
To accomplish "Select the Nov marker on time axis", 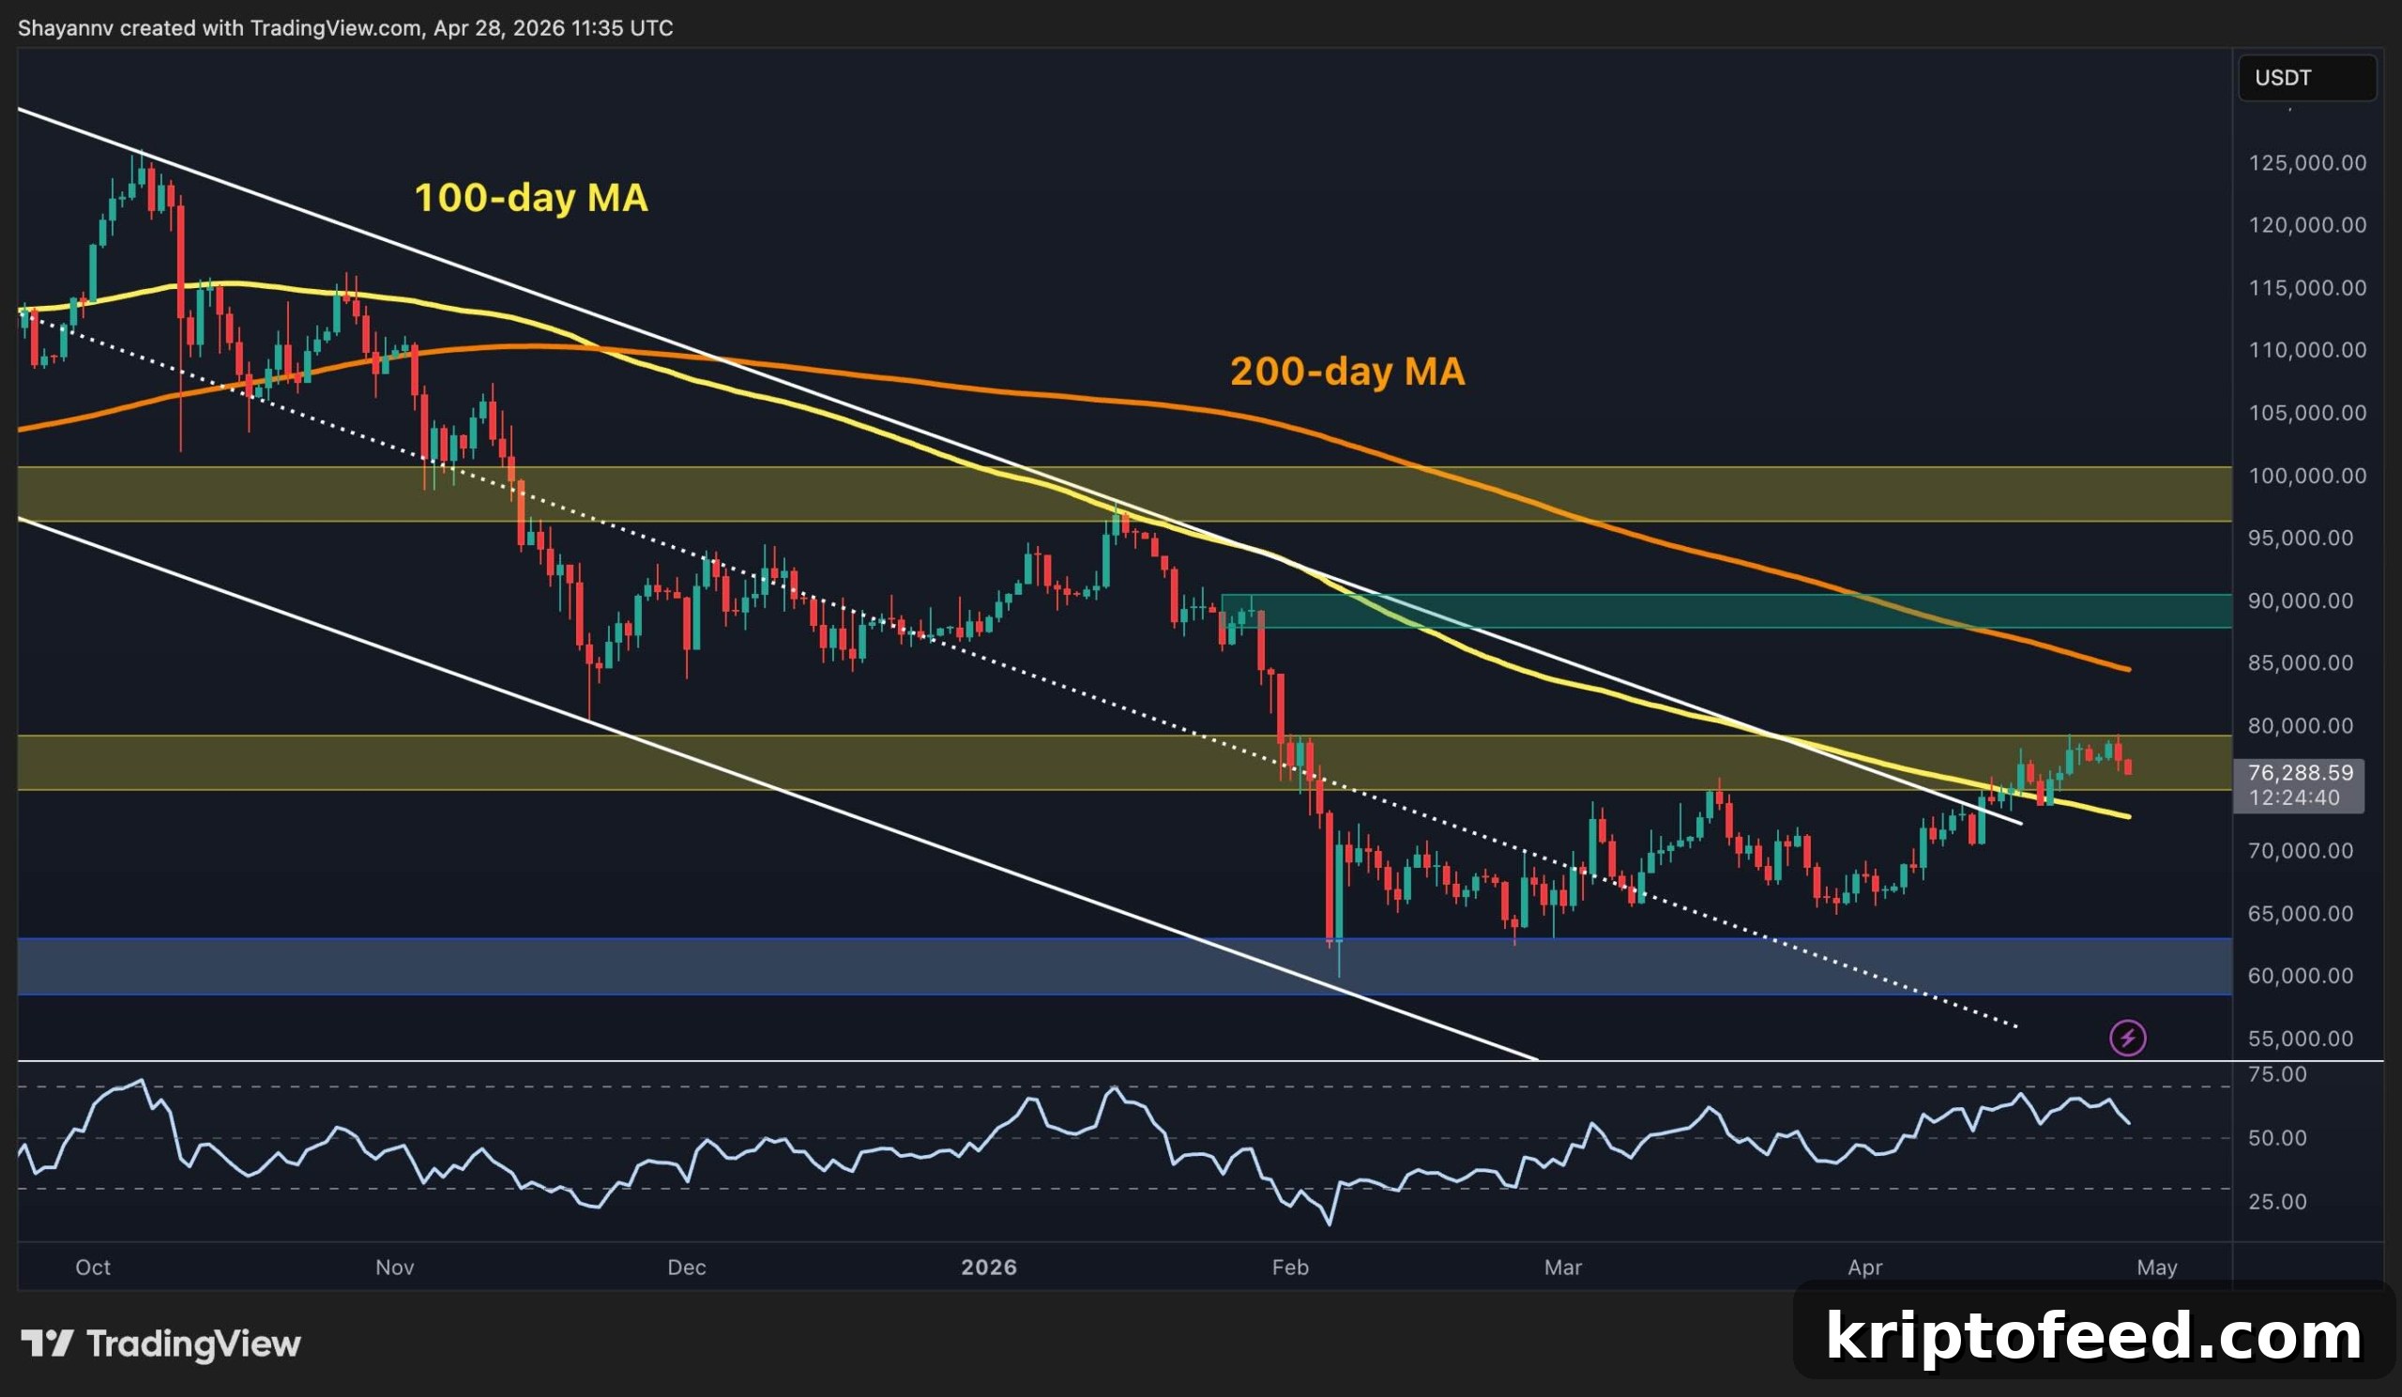I will pos(395,1268).
